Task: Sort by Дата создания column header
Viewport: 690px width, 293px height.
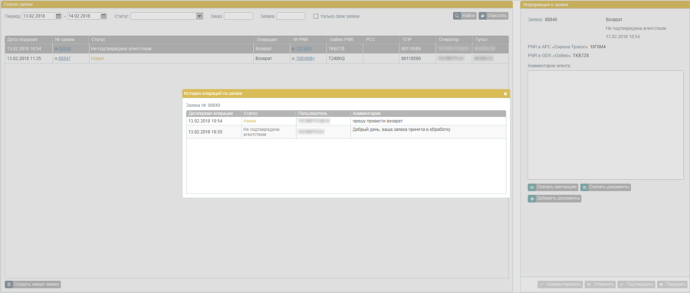Action: point(28,40)
